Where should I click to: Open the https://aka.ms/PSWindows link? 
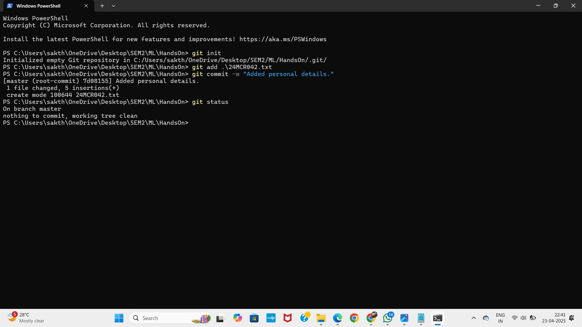click(x=283, y=39)
